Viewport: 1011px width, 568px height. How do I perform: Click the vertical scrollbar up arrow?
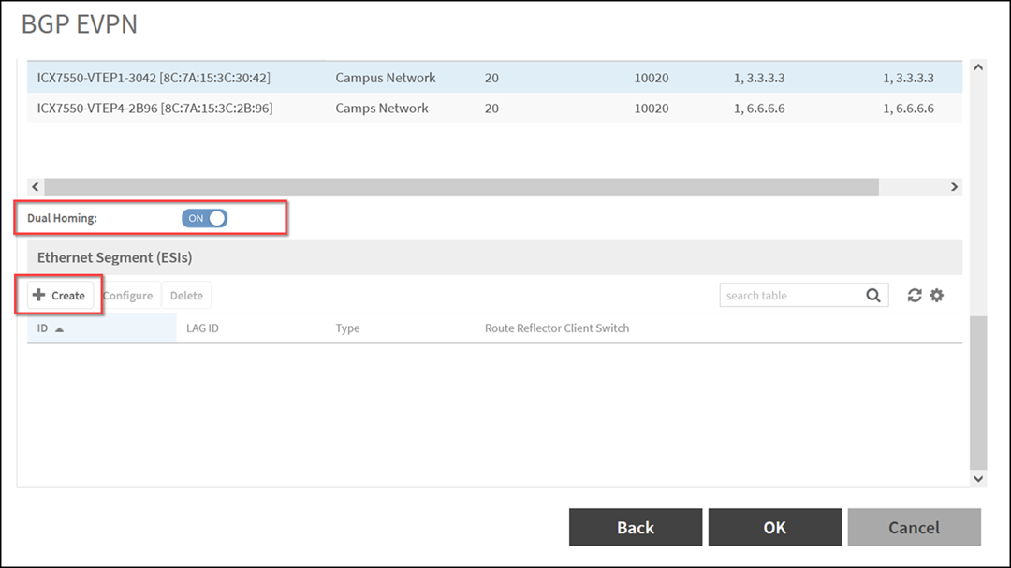click(x=978, y=67)
